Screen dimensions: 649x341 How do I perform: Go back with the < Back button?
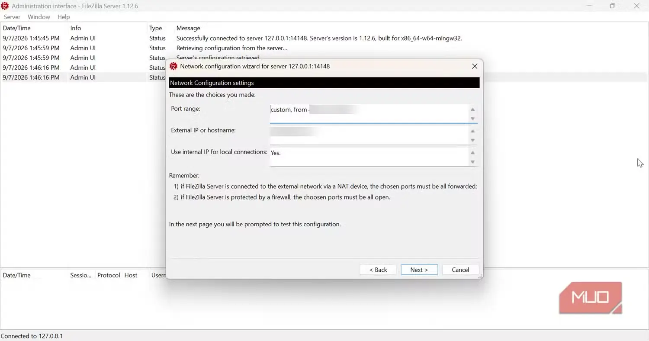(378, 270)
